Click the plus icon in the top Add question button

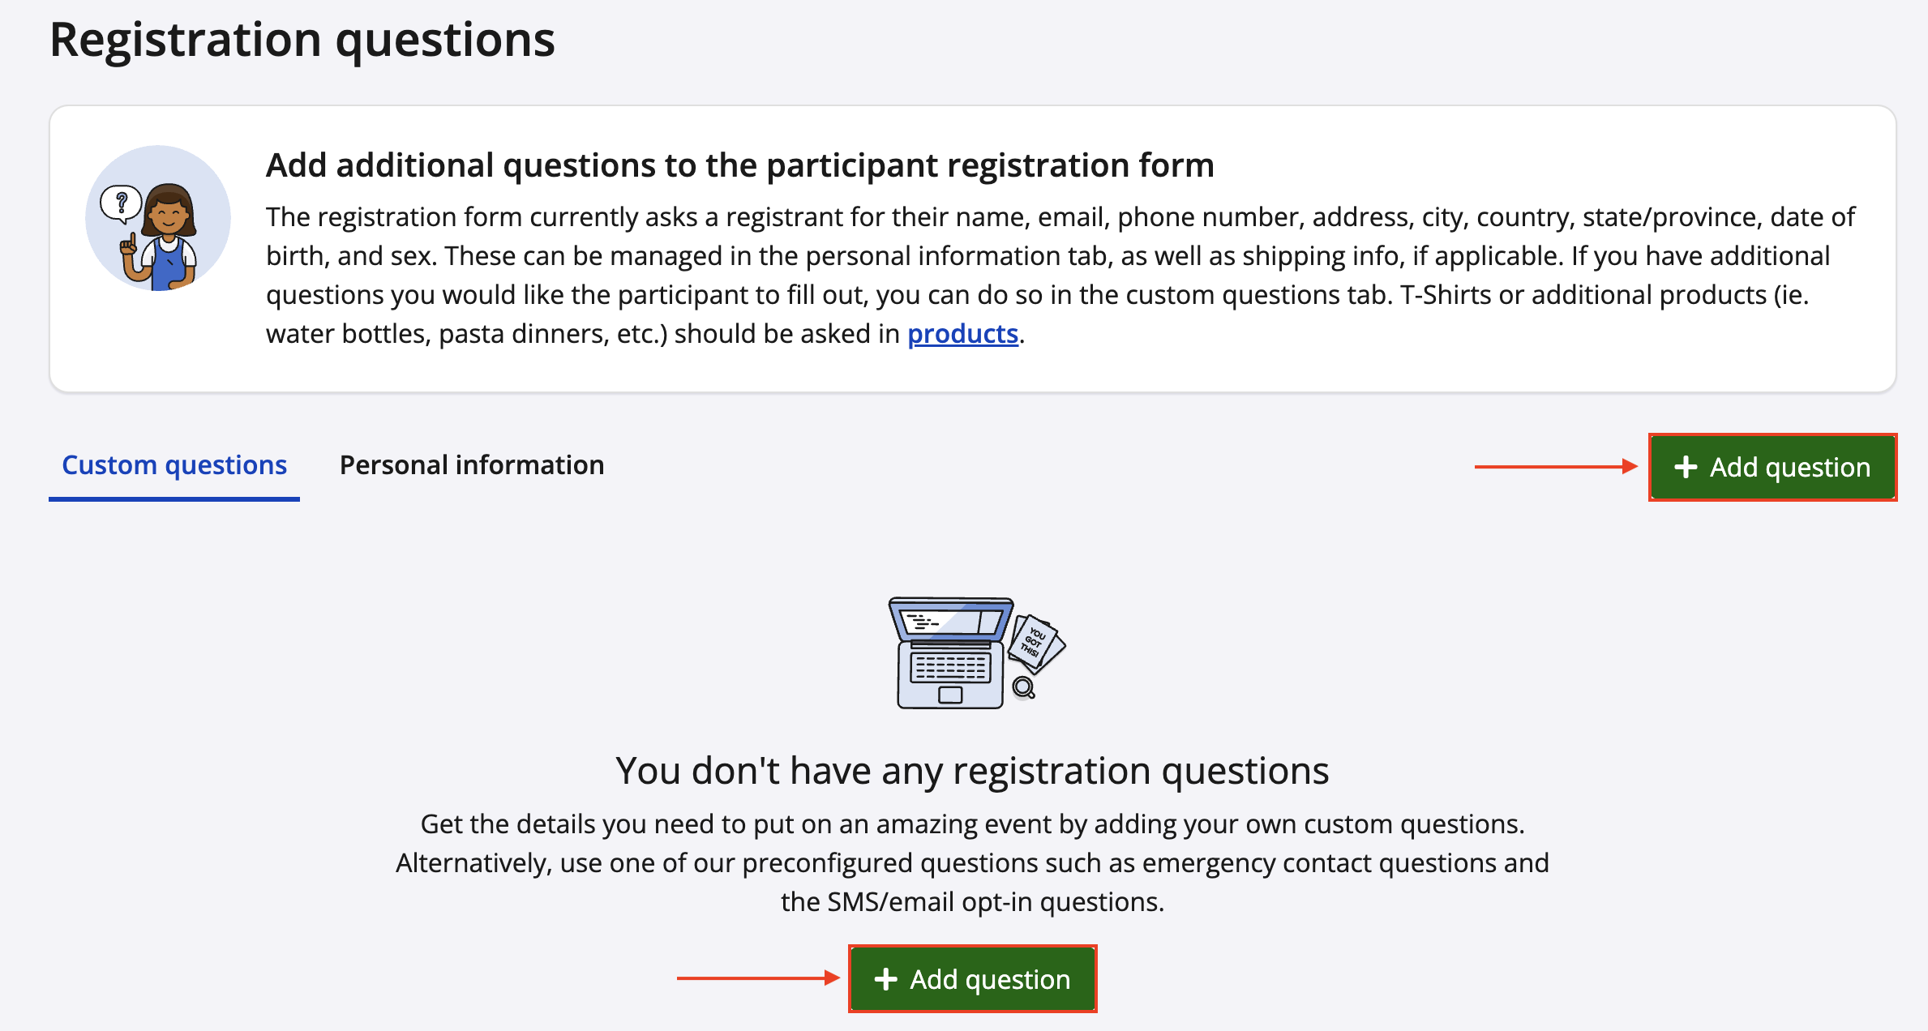pyautogui.click(x=1686, y=467)
